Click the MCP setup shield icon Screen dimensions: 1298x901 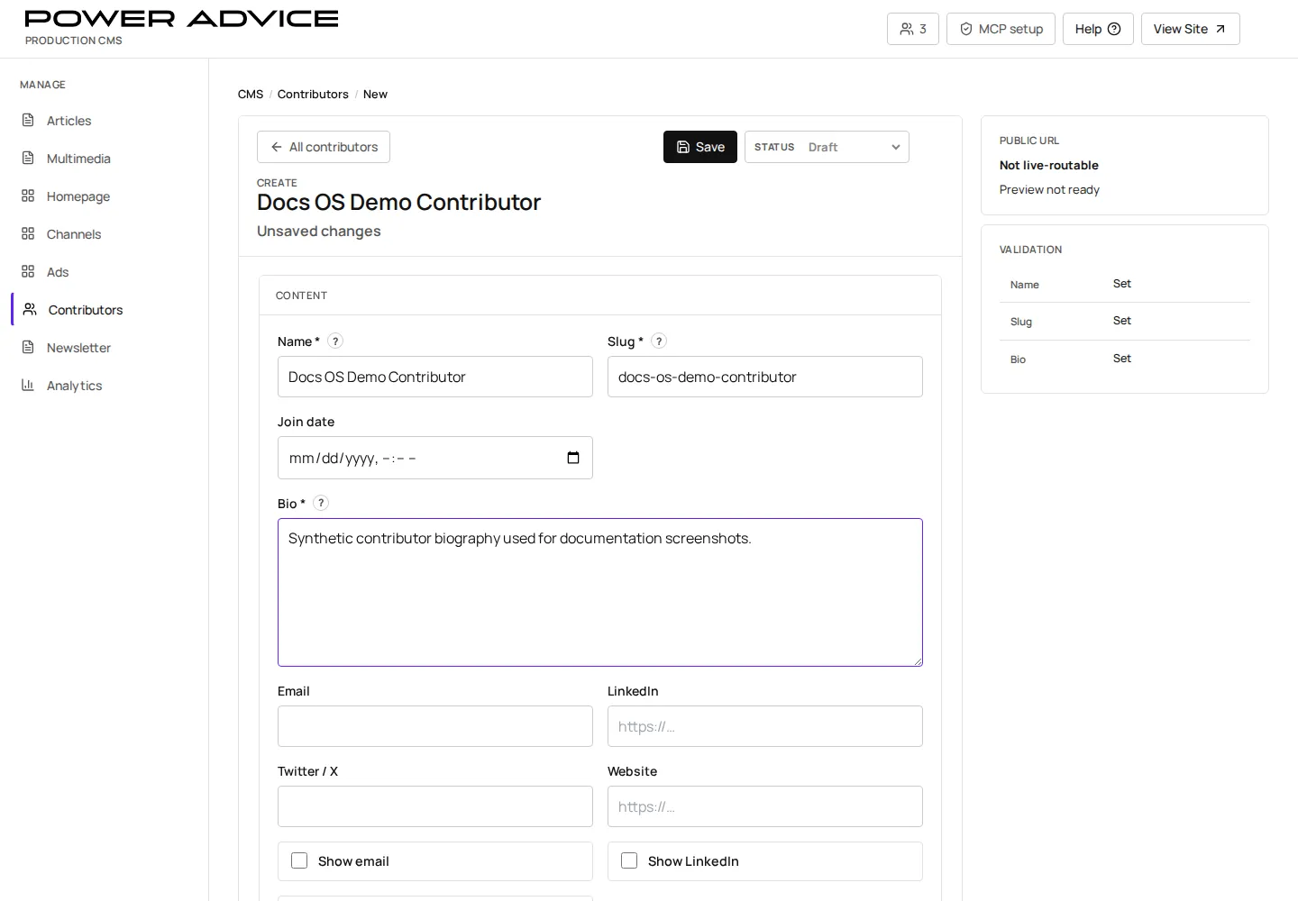(966, 29)
